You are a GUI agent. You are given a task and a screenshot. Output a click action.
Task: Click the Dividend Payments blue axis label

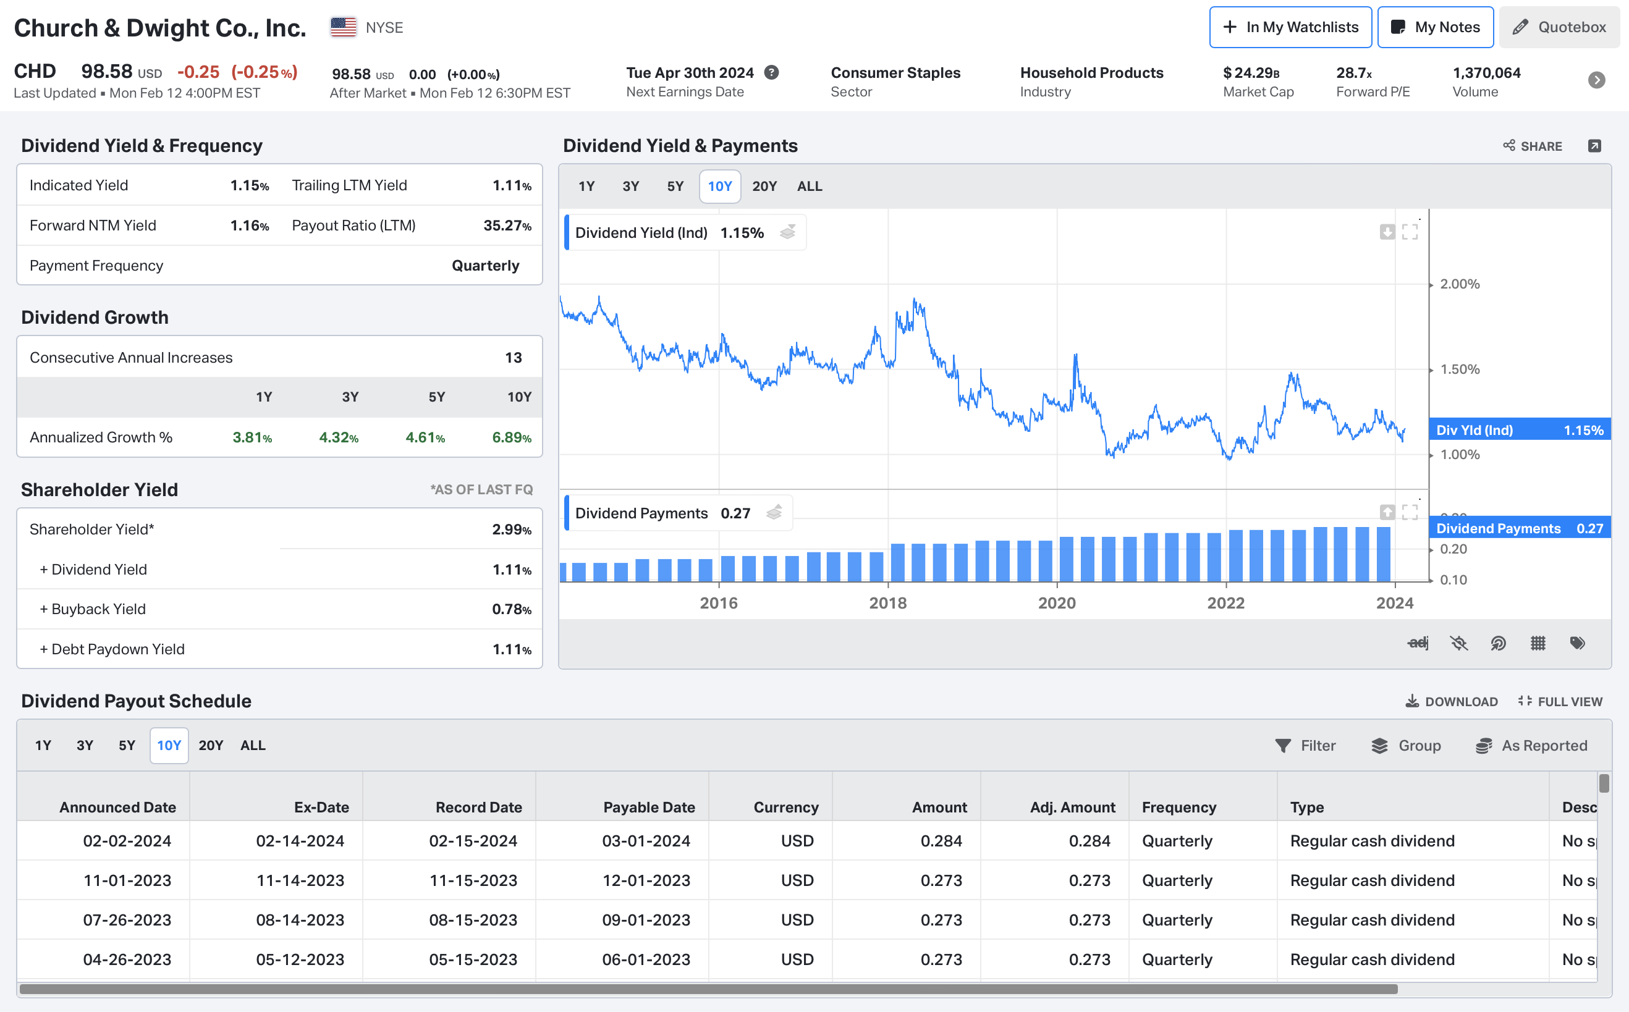1520,528
